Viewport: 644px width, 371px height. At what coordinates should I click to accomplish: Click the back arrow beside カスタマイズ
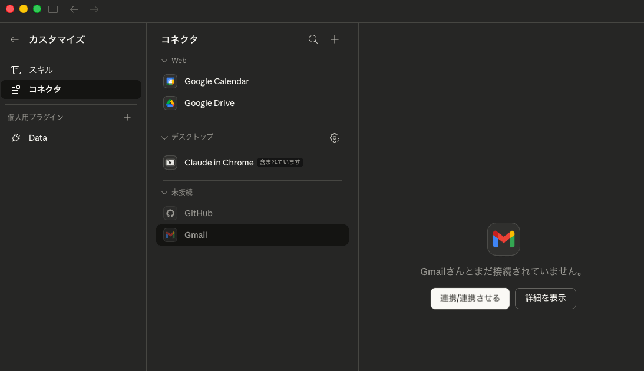[14, 39]
